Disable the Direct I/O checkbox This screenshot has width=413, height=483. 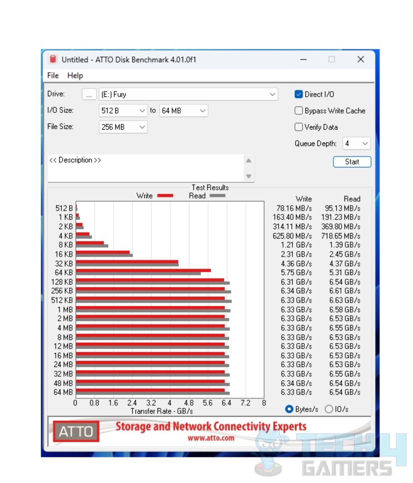(299, 94)
